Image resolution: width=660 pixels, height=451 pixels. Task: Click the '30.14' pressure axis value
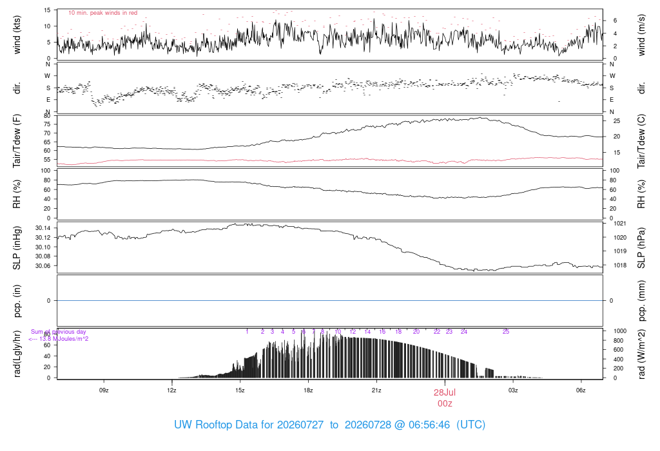[x=43, y=228]
